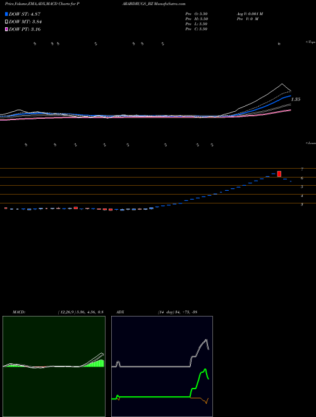Viewport: 316px width, 417px height.
Task: Click the blue DOW ST legend swatch
Action: [x=6, y=14]
